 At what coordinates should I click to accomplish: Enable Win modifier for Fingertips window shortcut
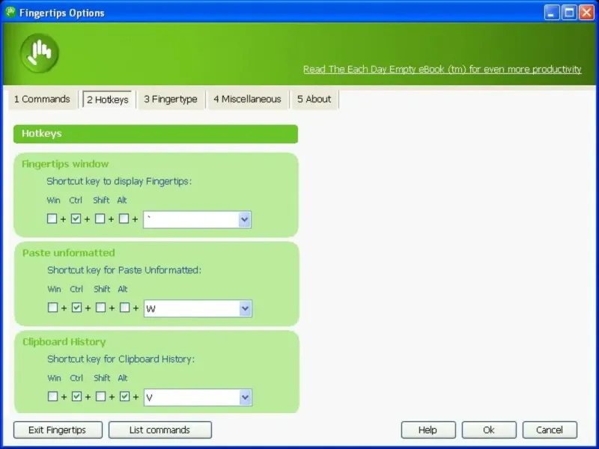(x=52, y=219)
